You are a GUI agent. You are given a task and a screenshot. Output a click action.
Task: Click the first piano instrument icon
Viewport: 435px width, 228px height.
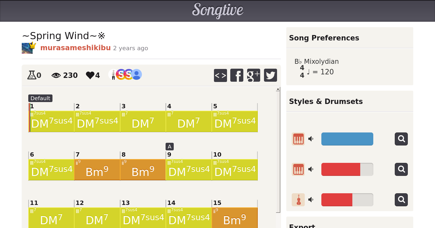[x=298, y=139]
